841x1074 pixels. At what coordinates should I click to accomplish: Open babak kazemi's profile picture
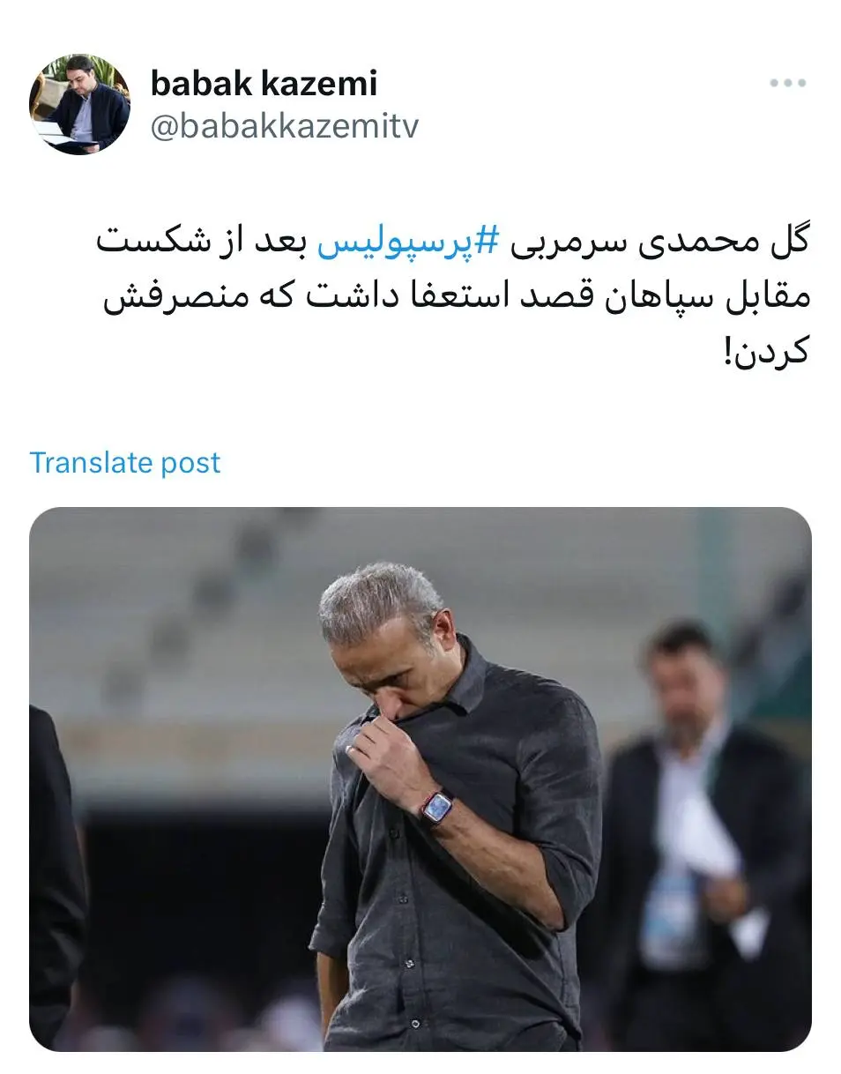pos(79,104)
